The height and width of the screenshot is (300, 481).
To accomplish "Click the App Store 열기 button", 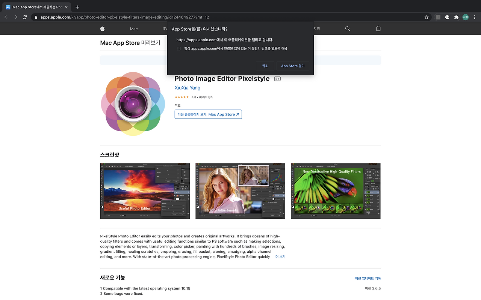I will point(293,66).
